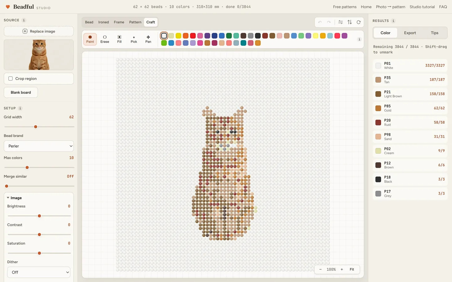Open the Free patterns link

pos(345,7)
